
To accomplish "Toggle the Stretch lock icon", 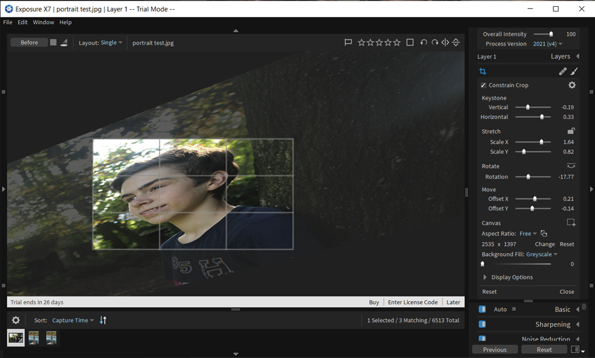I will (571, 131).
